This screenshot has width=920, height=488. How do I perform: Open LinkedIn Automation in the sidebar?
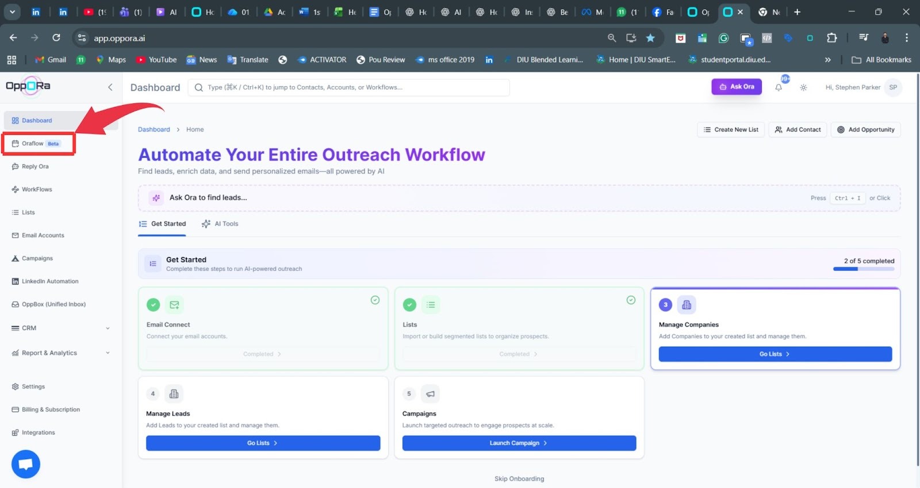49,281
